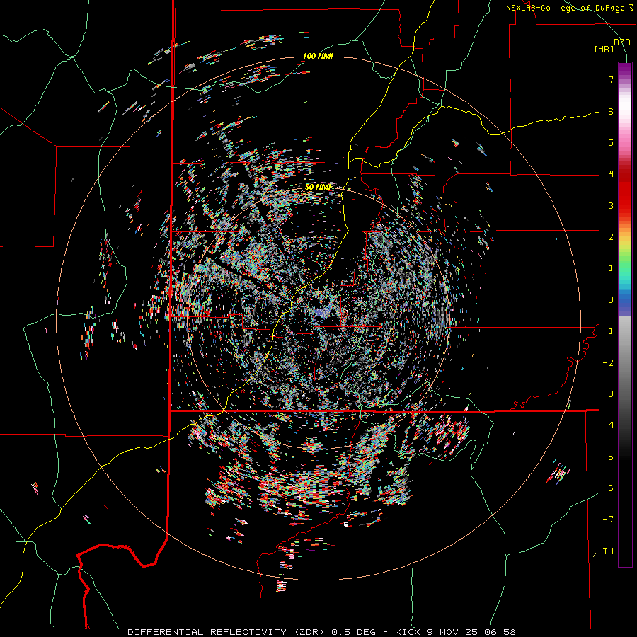637x637 pixels.
Task: Click the -4 value on color scale
Action: coord(608,425)
